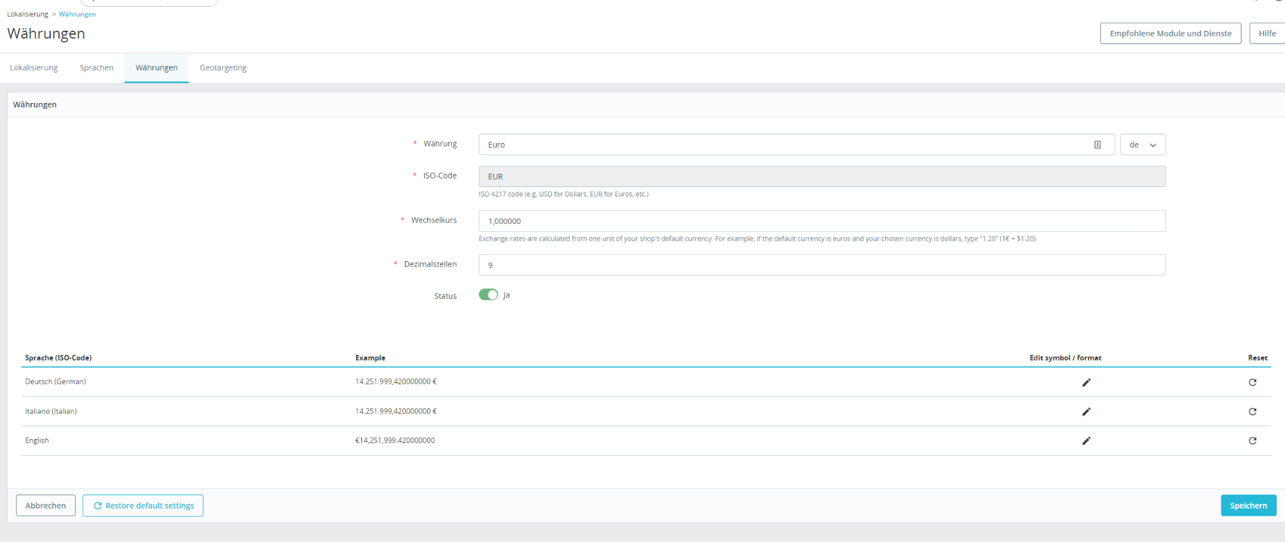1285x542 pixels.
Task: Select the 'English' language row text
Action: pyautogui.click(x=37, y=440)
